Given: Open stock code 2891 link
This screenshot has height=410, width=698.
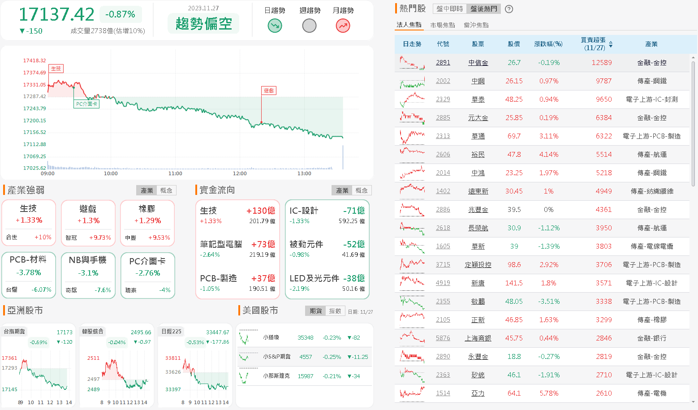Looking at the screenshot, I should (x=443, y=63).
